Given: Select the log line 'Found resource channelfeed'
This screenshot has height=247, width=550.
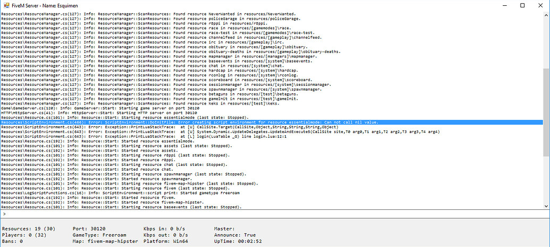Looking at the screenshot, I should click(162, 38).
